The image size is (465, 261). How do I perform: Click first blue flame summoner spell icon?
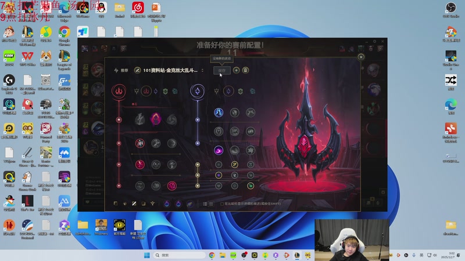pyautogui.click(x=167, y=204)
